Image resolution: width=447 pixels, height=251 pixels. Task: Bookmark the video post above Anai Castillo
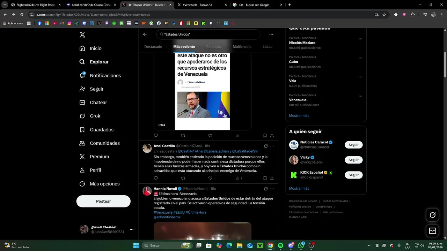tap(265, 136)
